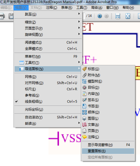Expand 工具栏(T) toolbars submenu
Viewport: 140px width, 166px height.
click(48, 63)
